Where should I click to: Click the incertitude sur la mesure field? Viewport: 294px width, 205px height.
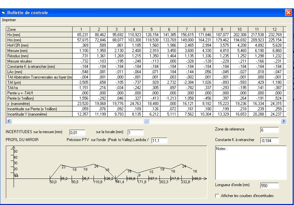[x=77, y=133]
